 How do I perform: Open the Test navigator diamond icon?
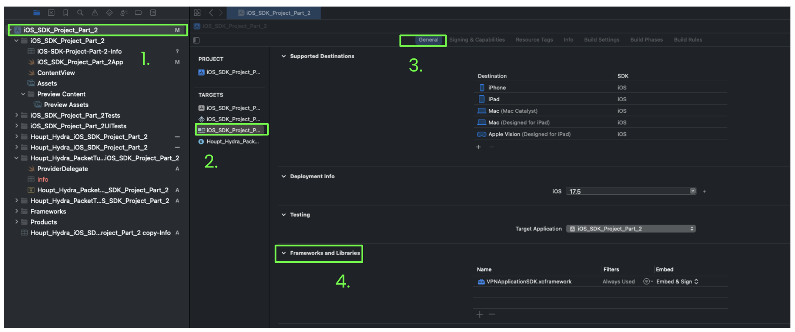coord(109,13)
